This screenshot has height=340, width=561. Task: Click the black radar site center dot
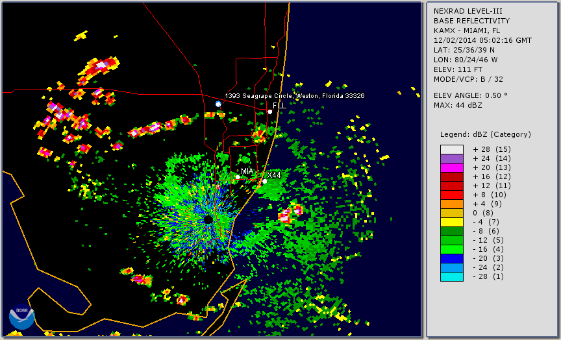[x=208, y=219]
